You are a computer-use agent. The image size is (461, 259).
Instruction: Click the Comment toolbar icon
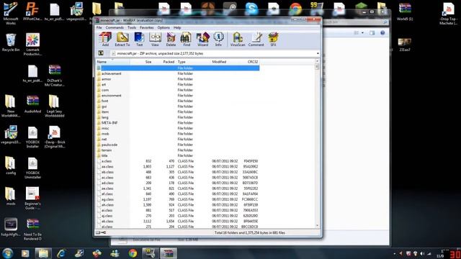[x=256, y=39]
